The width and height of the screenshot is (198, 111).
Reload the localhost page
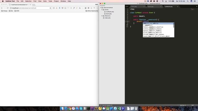click(7, 8)
